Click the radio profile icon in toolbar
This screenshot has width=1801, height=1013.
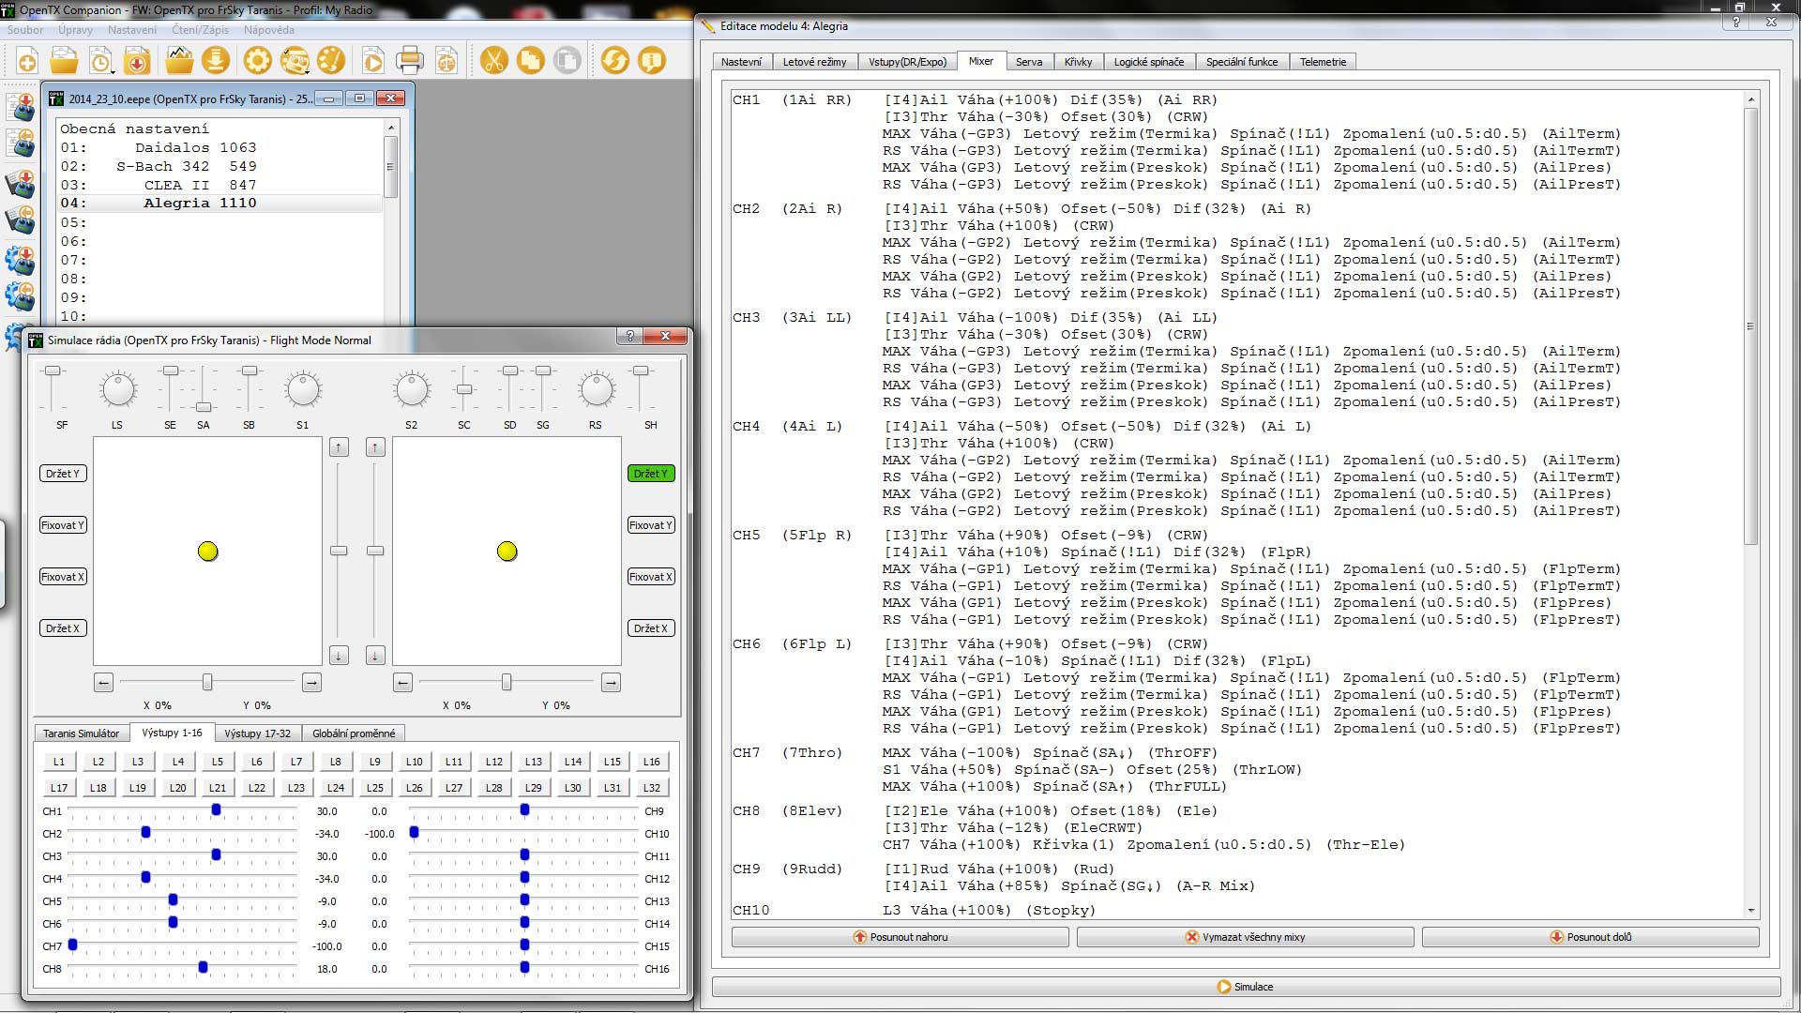coord(294,62)
